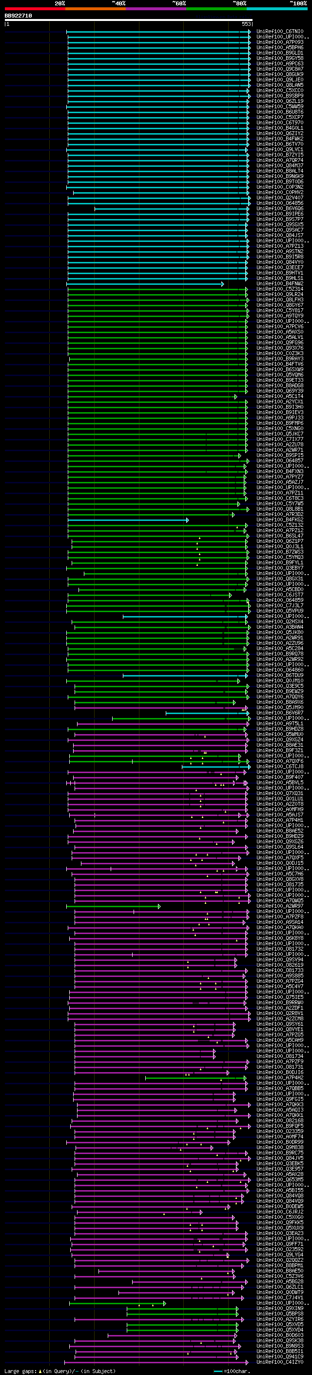
Task: Click the UniRef100_Q2HSX4 label
Action: click(280, 621)
